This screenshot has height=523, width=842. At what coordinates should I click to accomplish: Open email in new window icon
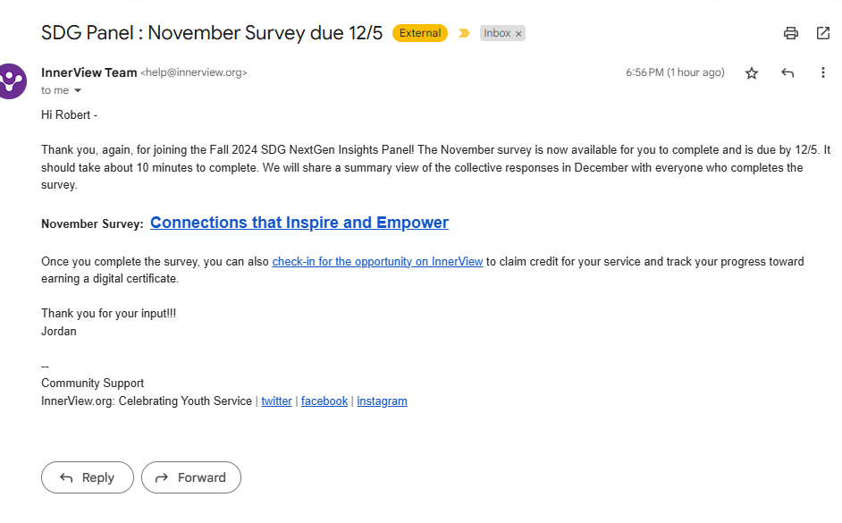[823, 33]
